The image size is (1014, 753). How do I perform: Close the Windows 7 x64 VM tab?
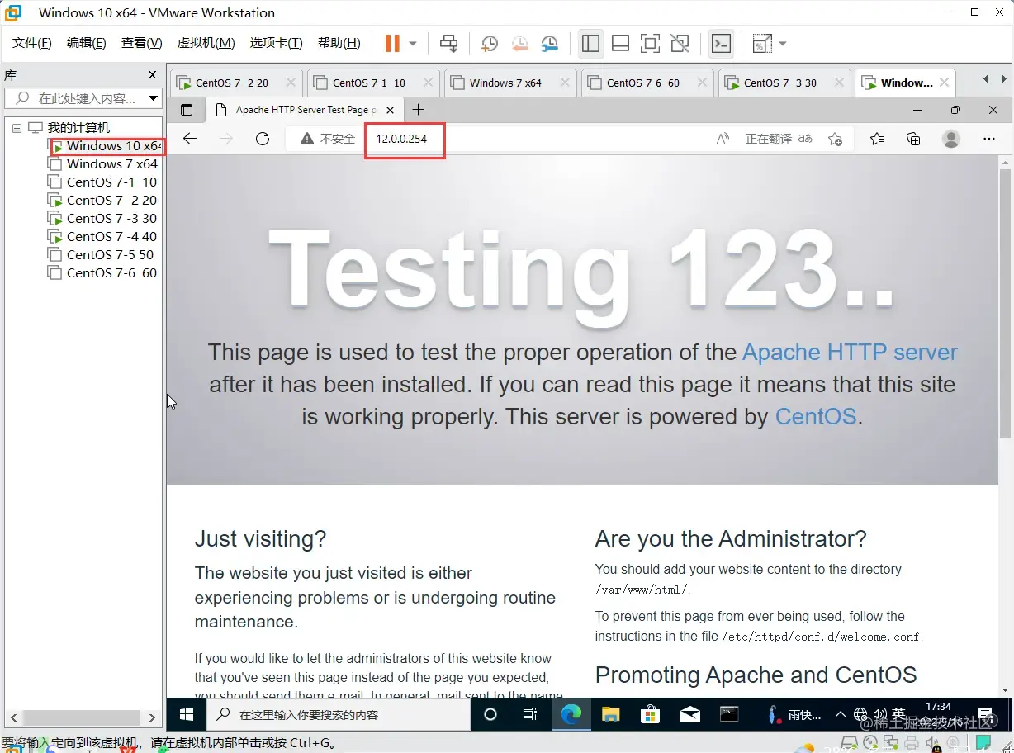(565, 83)
